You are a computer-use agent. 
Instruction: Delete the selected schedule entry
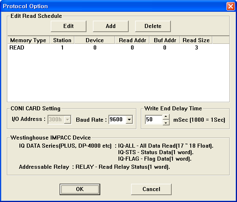(x=153, y=26)
